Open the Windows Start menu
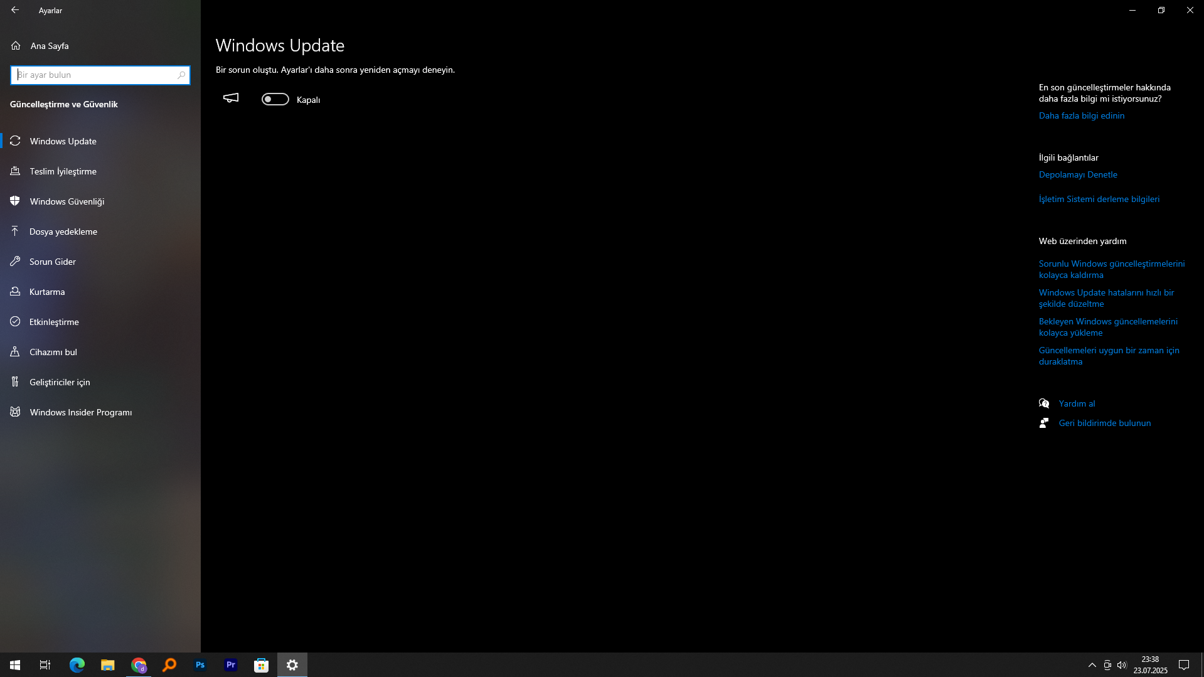 point(15,665)
